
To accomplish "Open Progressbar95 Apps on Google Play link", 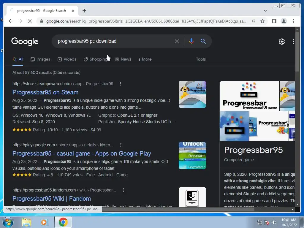I will click(82, 153).
